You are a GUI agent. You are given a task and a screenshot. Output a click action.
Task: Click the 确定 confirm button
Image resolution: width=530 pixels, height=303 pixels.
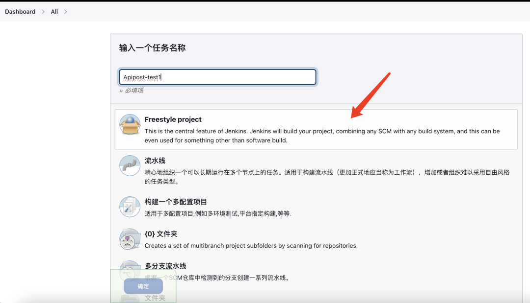(143, 286)
